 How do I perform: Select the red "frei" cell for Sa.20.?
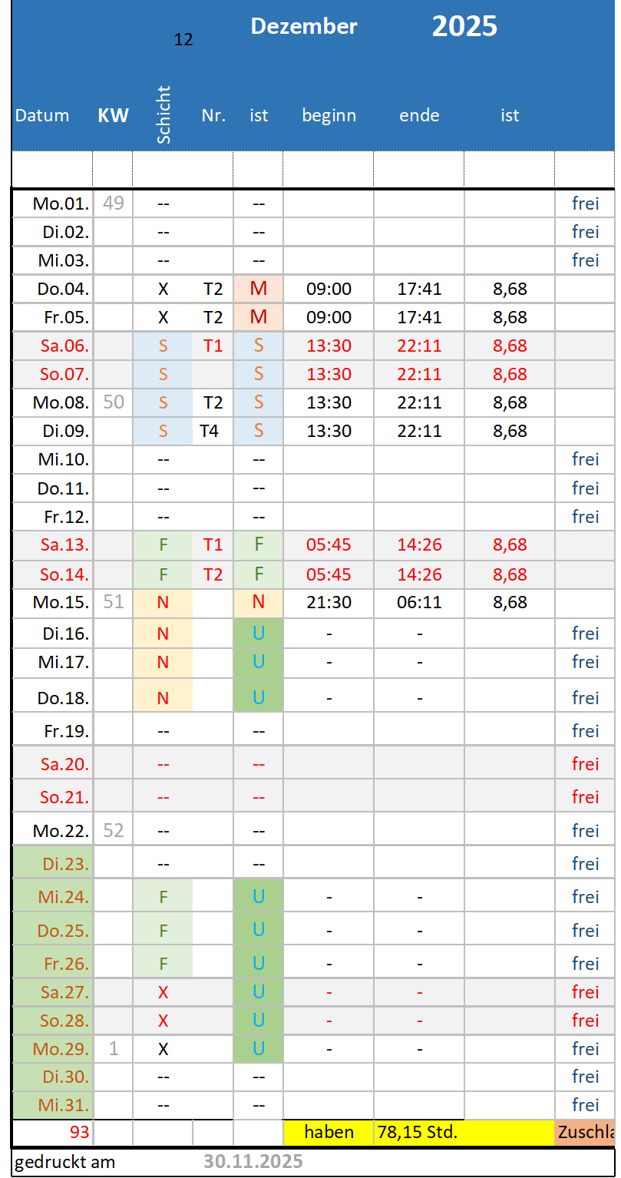(x=585, y=764)
